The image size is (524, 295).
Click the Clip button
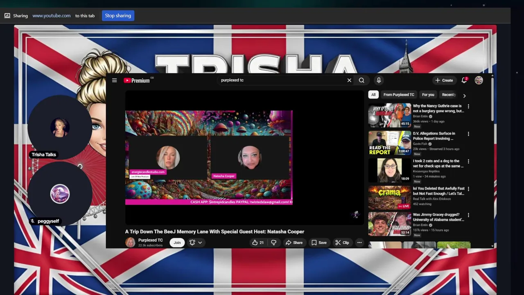tap(342, 243)
